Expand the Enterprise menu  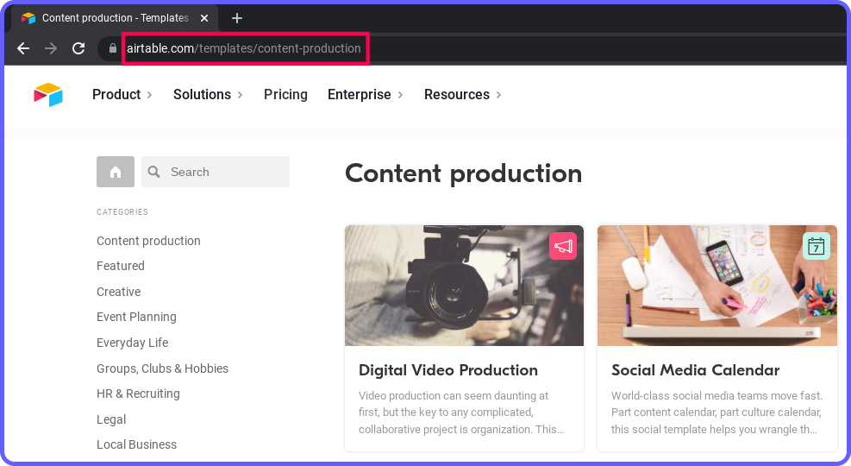[x=366, y=95]
